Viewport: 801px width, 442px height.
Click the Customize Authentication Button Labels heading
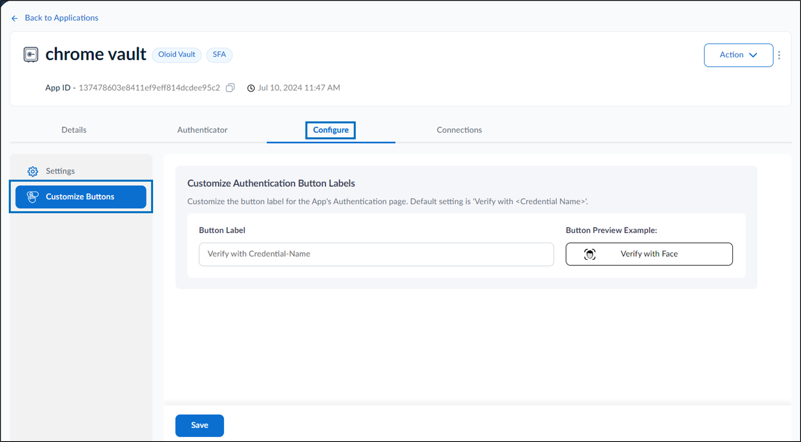click(271, 183)
